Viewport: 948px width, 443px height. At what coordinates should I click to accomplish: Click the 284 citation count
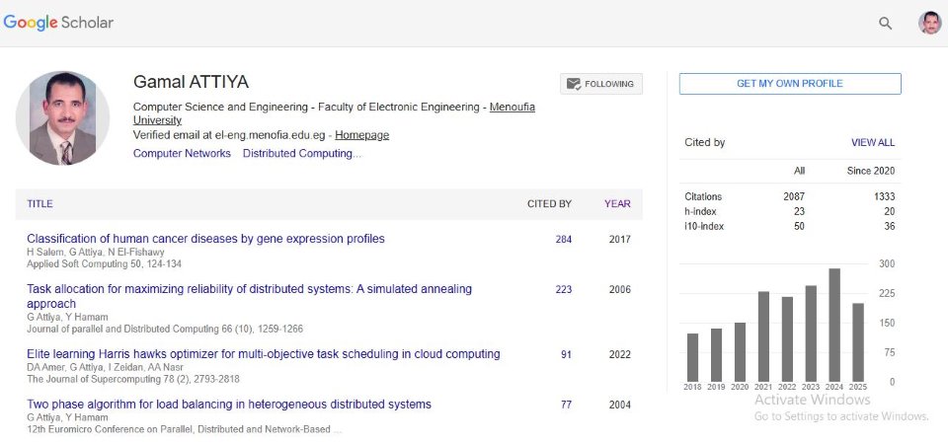pyautogui.click(x=563, y=240)
